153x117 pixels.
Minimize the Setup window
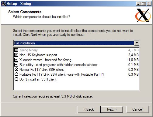coord(138,4)
